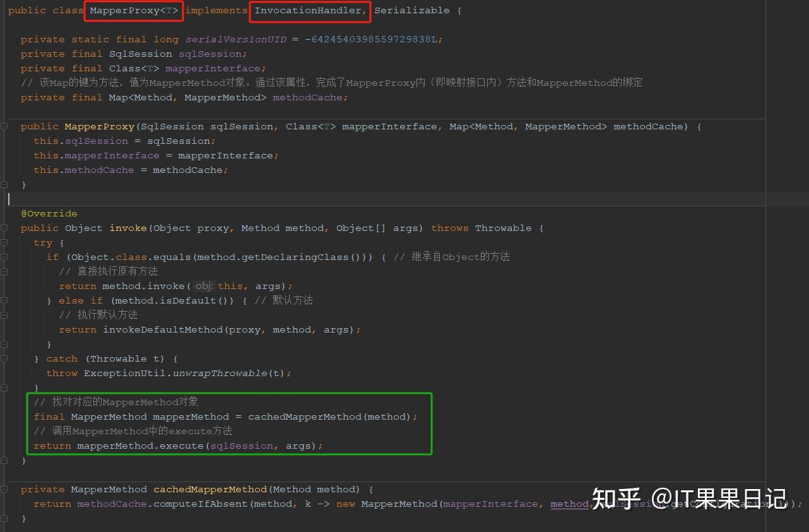Collapse the catch block fold marker
This screenshot has width=809, height=532.
tap(5, 358)
